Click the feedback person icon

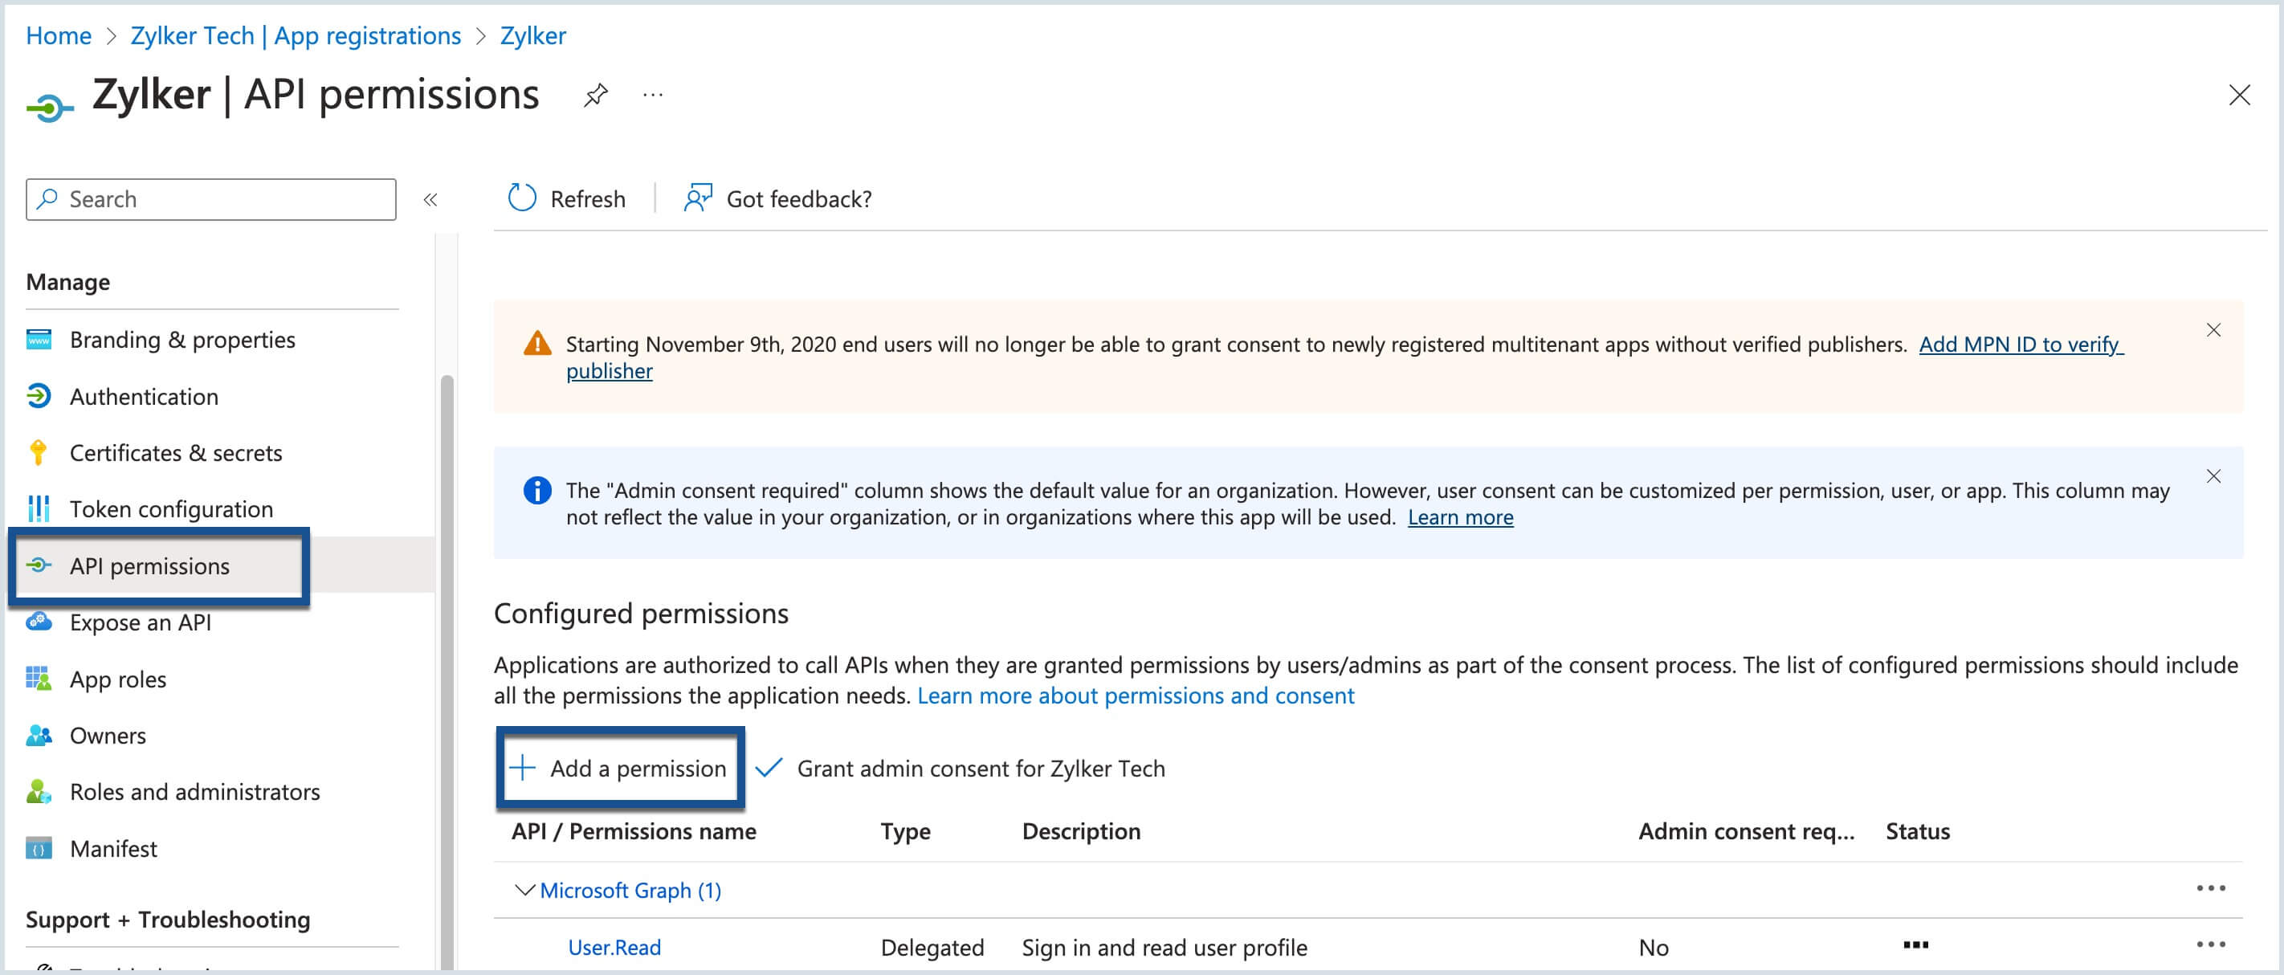(x=698, y=198)
